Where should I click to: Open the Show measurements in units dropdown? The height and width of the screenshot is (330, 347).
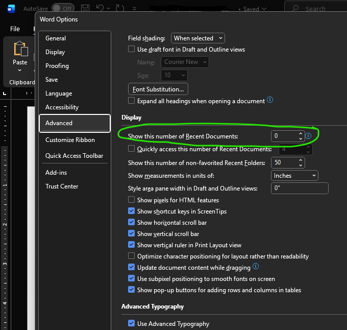point(294,176)
